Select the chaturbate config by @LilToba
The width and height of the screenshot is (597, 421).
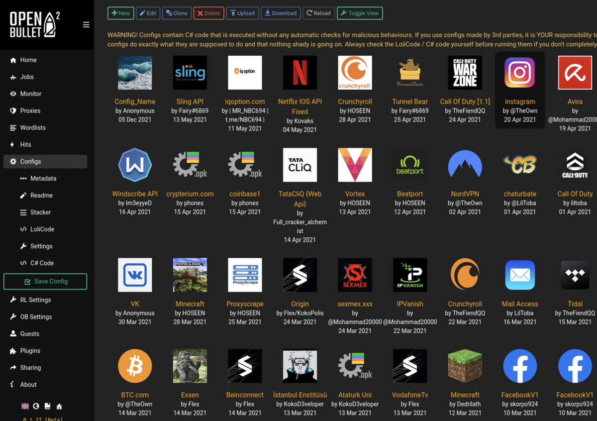point(520,165)
